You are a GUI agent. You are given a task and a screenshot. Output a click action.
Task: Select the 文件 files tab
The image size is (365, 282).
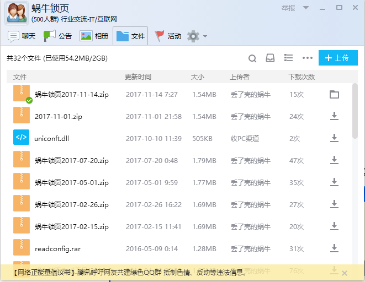[130, 36]
